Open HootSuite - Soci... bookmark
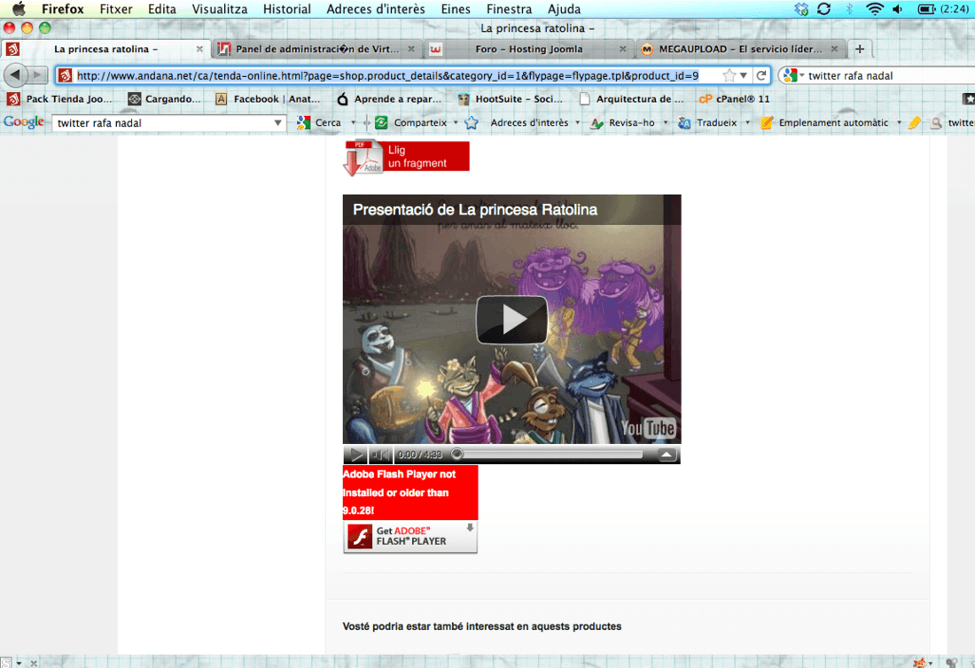The image size is (975, 668). click(x=510, y=99)
